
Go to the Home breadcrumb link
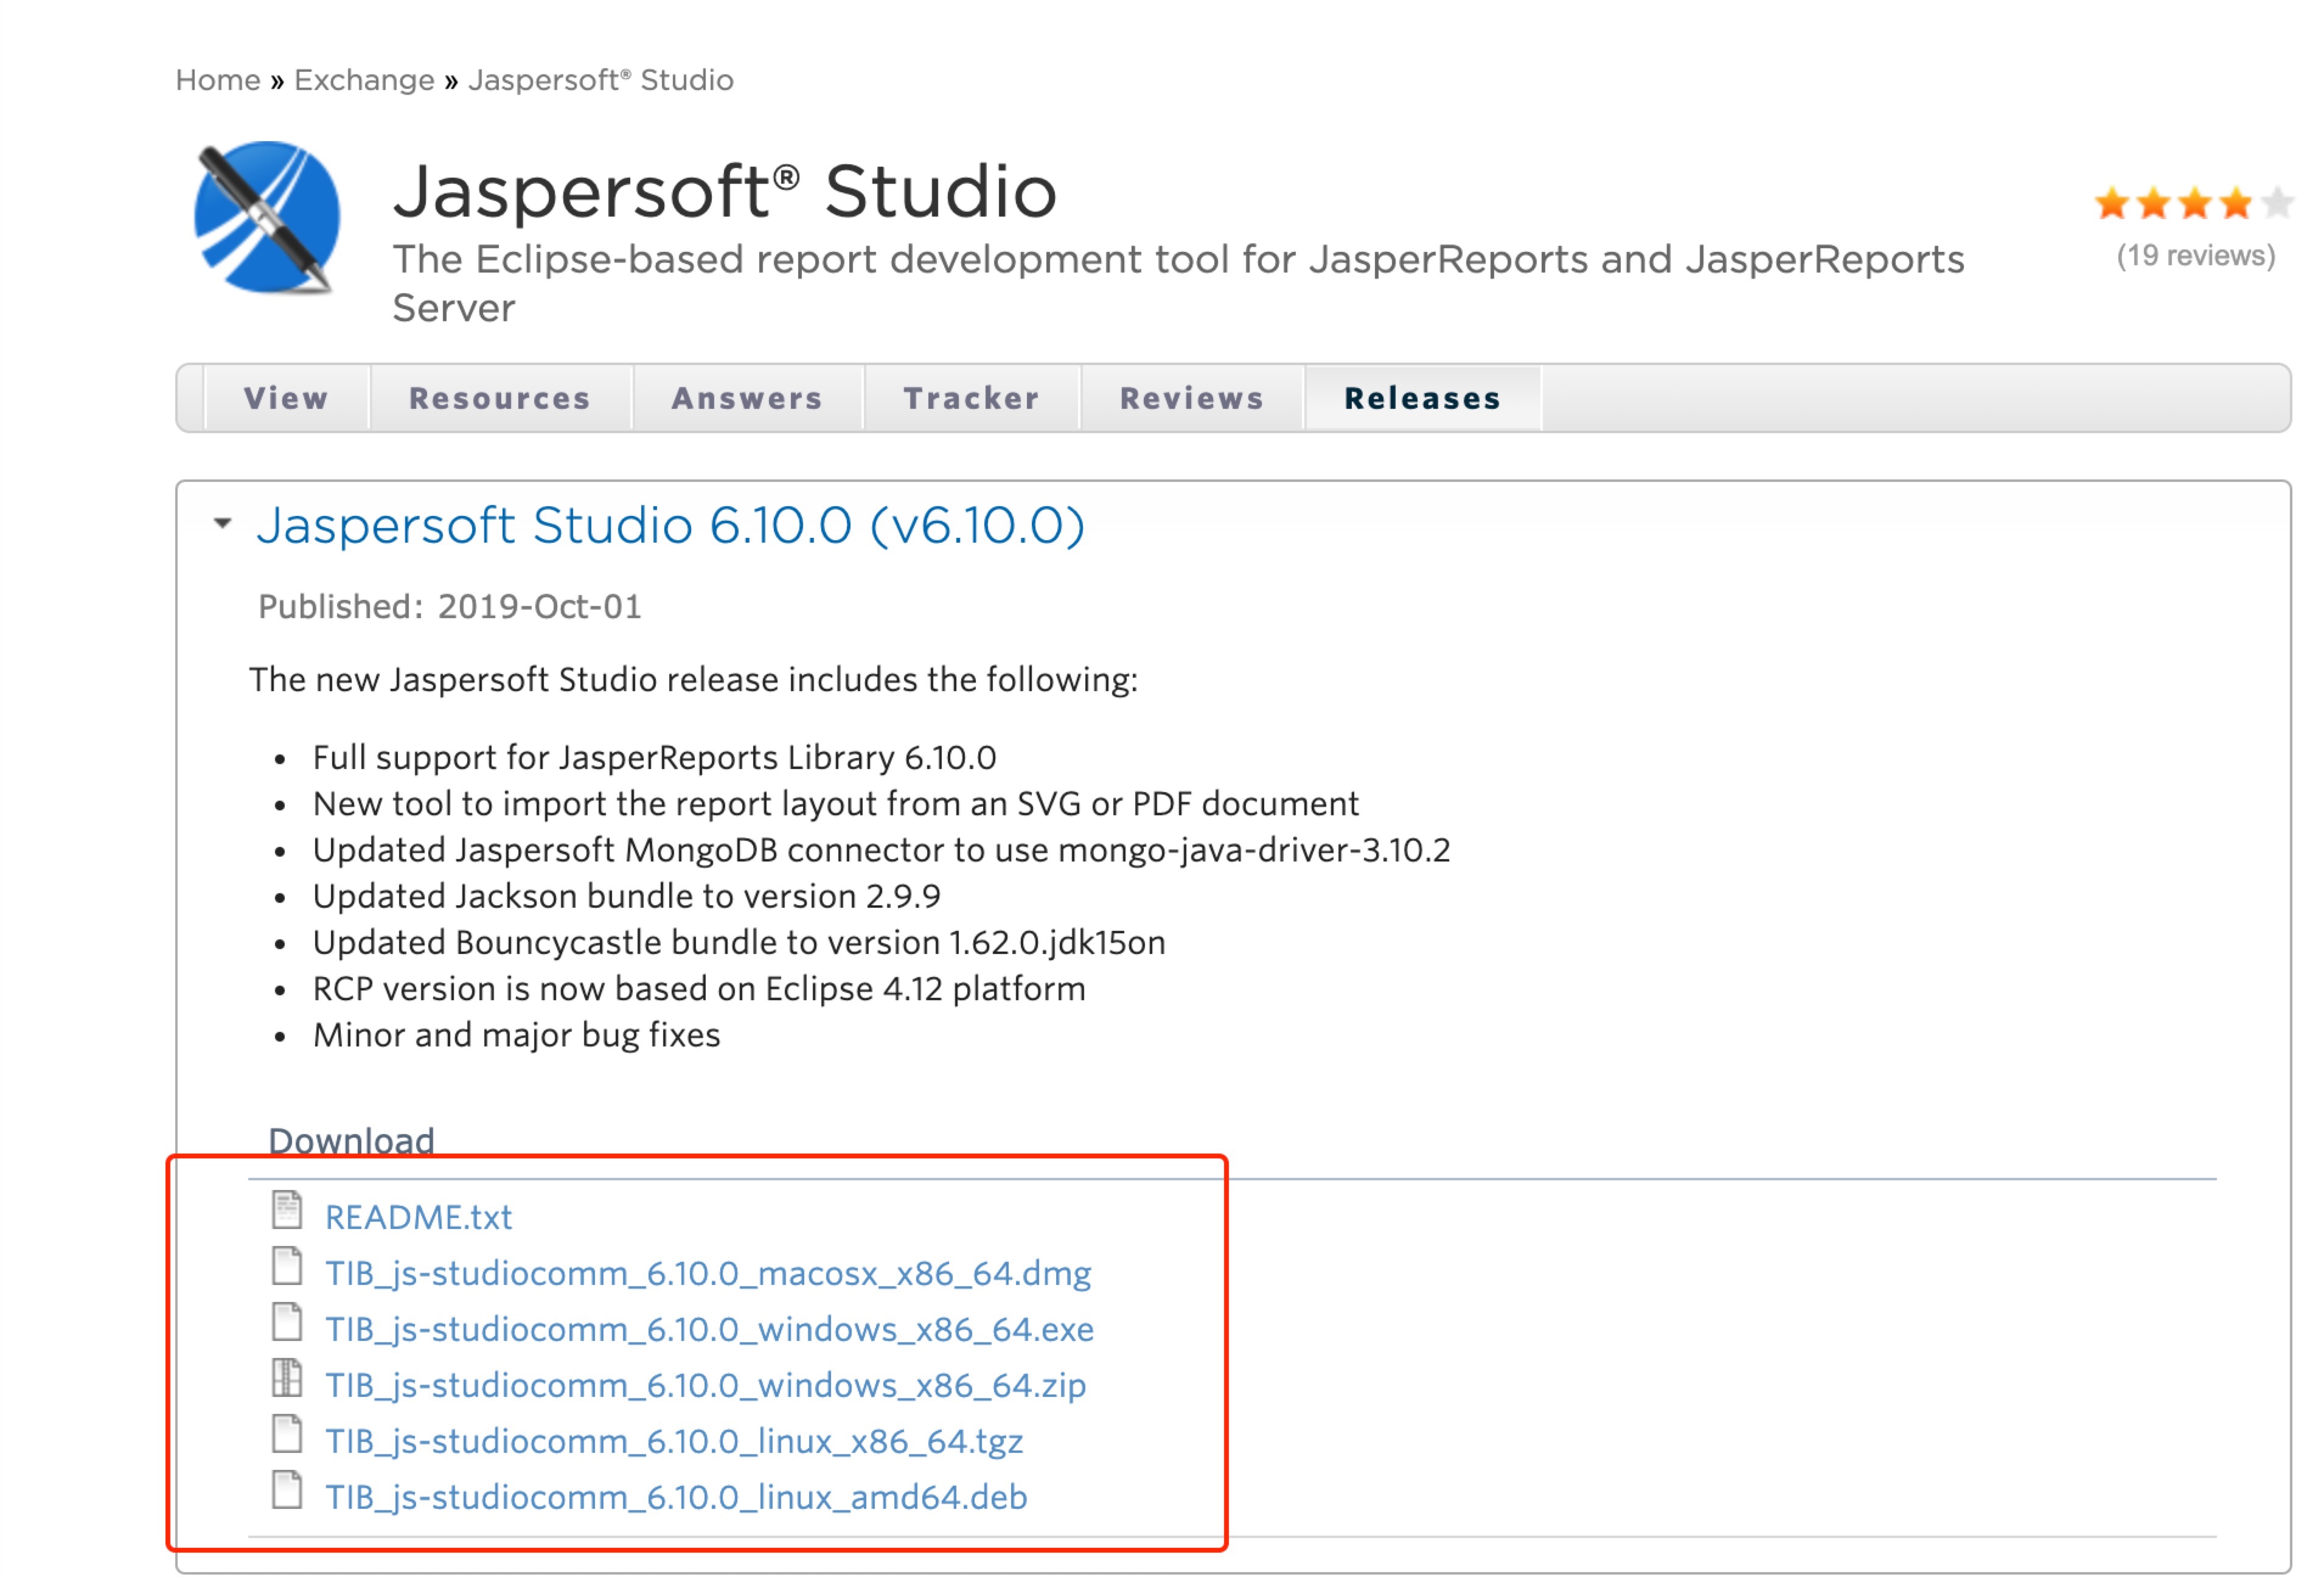pyautogui.click(x=218, y=80)
